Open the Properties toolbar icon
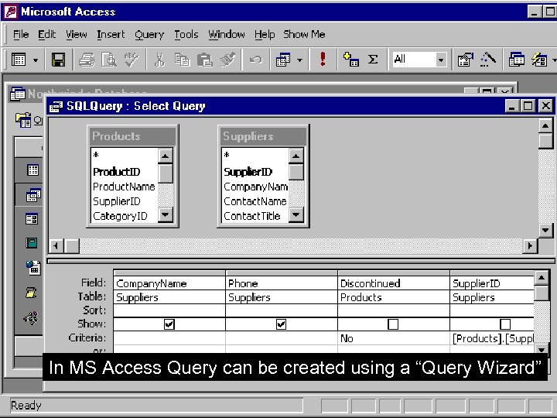 (466, 60)
